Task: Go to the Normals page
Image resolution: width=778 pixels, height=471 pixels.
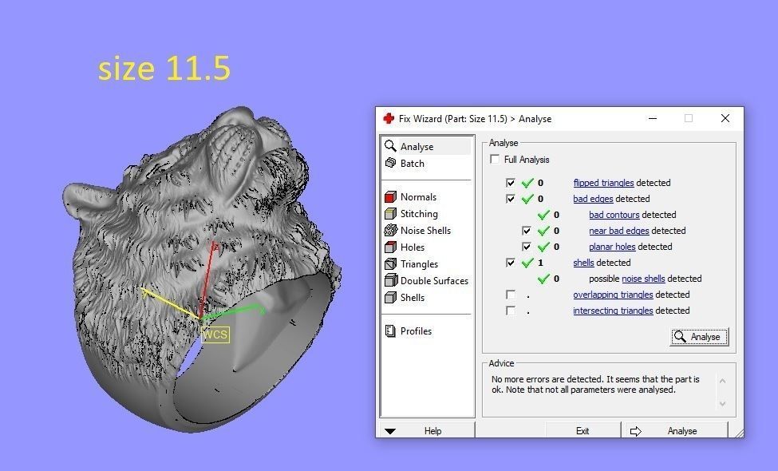Action: pyautogui.click(x=418, y=196)
